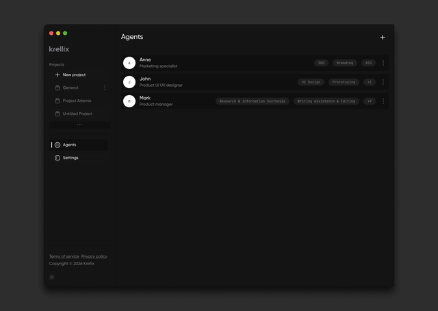Click the Prototyping tag on John
This screenshot has height=311, width=438.
[x=344, y=82]
